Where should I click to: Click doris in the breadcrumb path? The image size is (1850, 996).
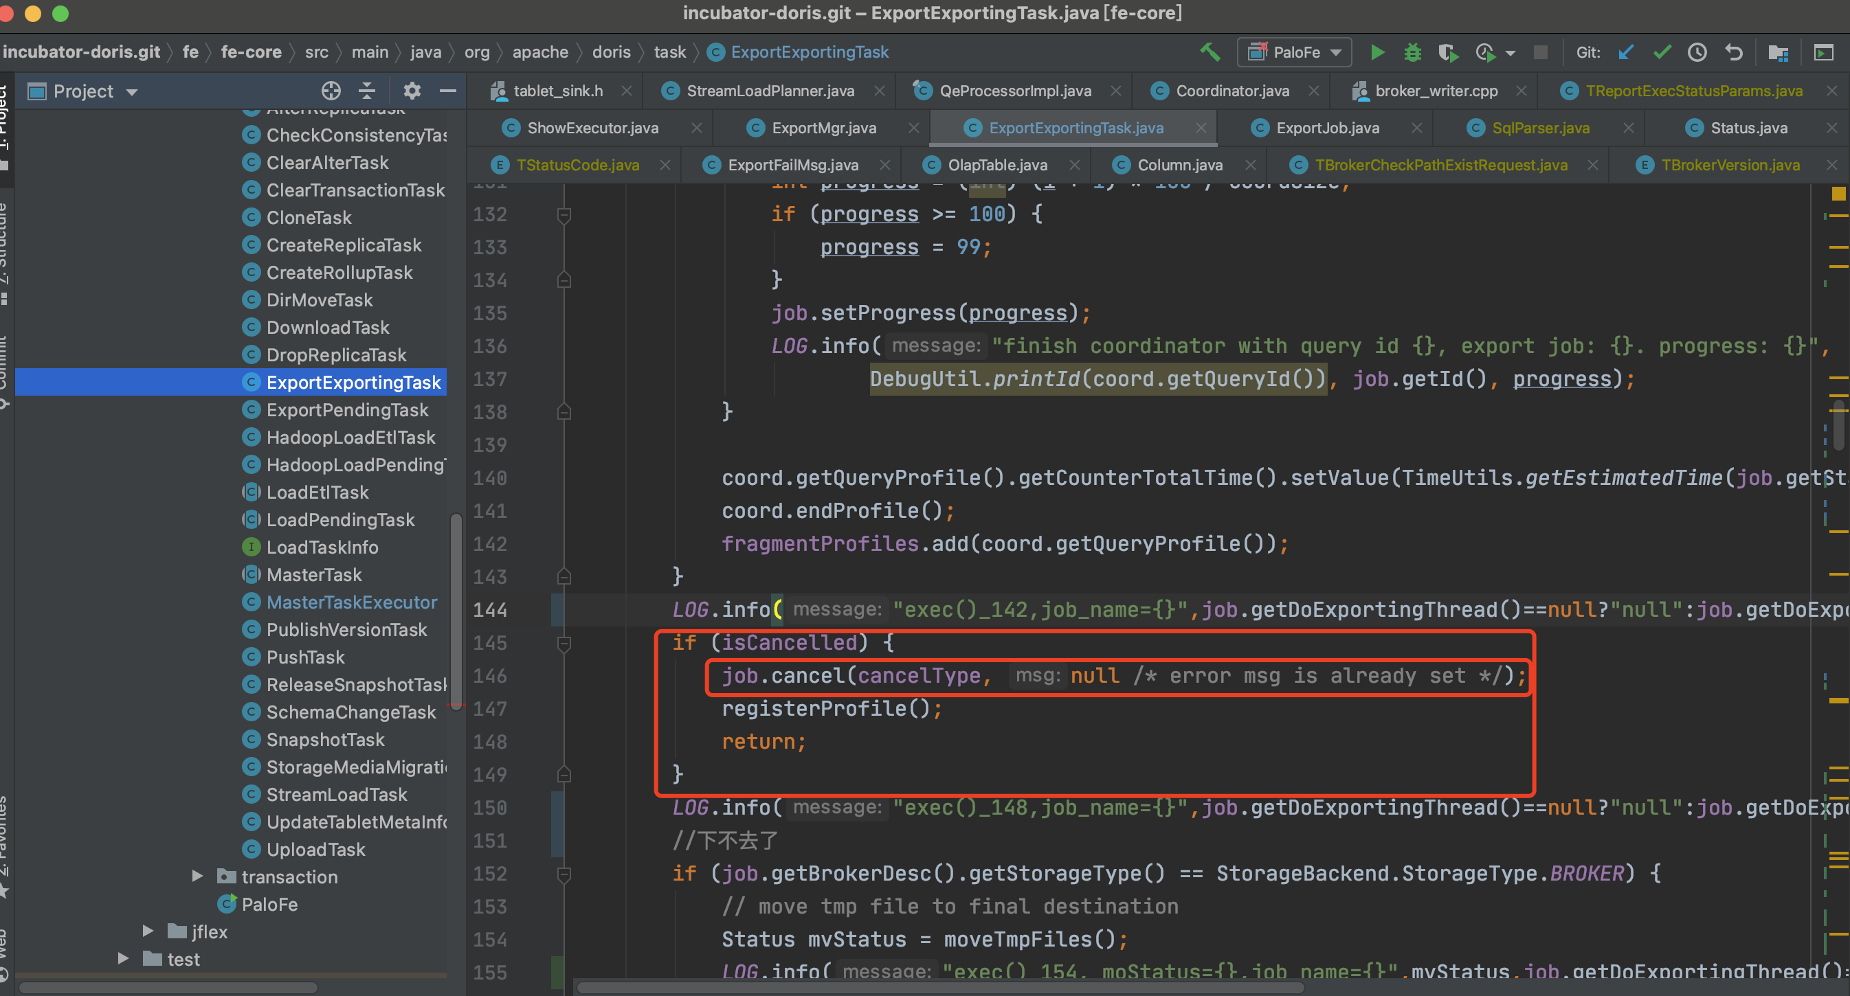pos(611,52)
